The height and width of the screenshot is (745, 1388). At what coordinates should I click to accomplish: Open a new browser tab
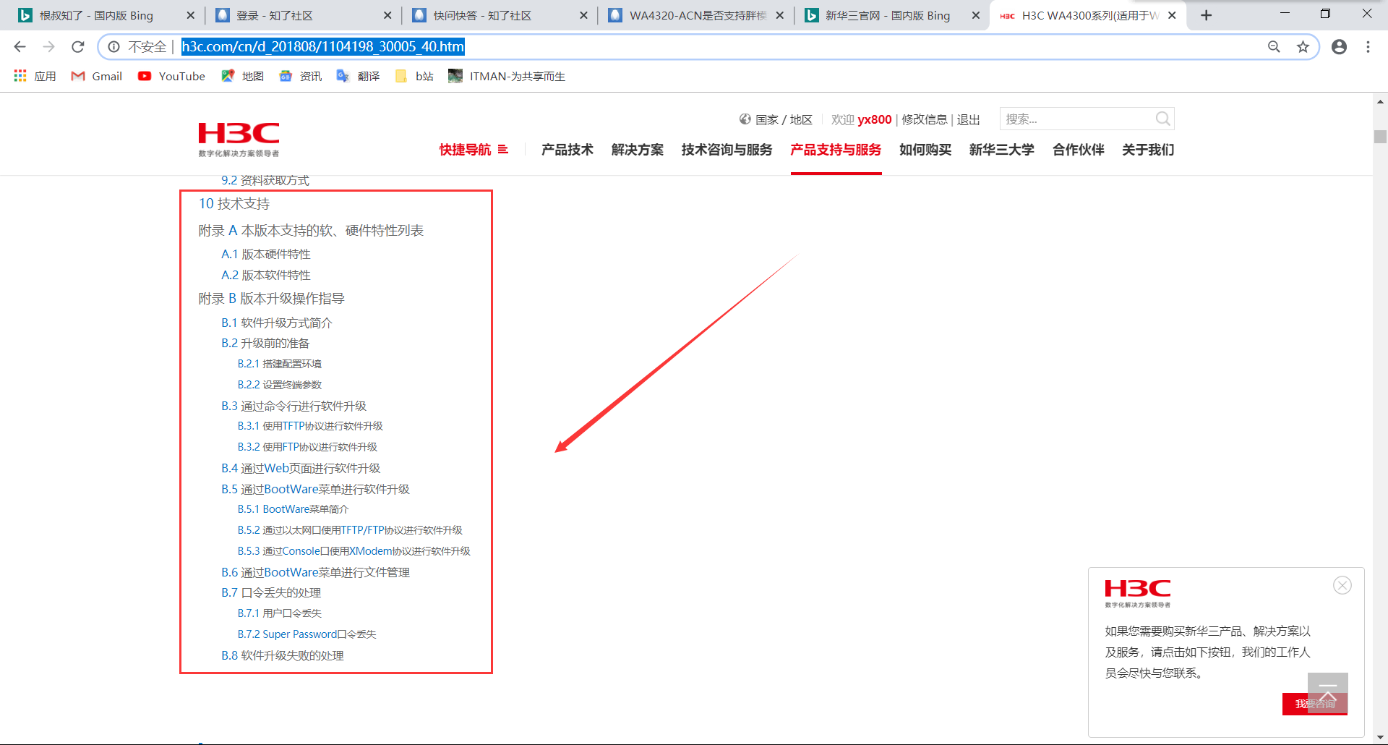[1206, 15]
